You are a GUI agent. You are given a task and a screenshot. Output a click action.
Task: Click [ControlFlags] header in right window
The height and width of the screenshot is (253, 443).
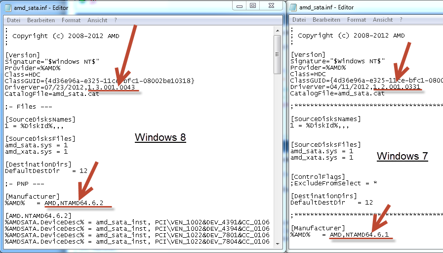[318, 177]
